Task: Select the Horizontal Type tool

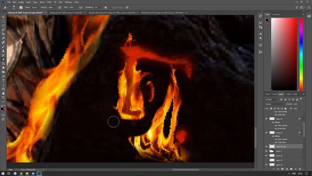Action: tap(3, 80)
